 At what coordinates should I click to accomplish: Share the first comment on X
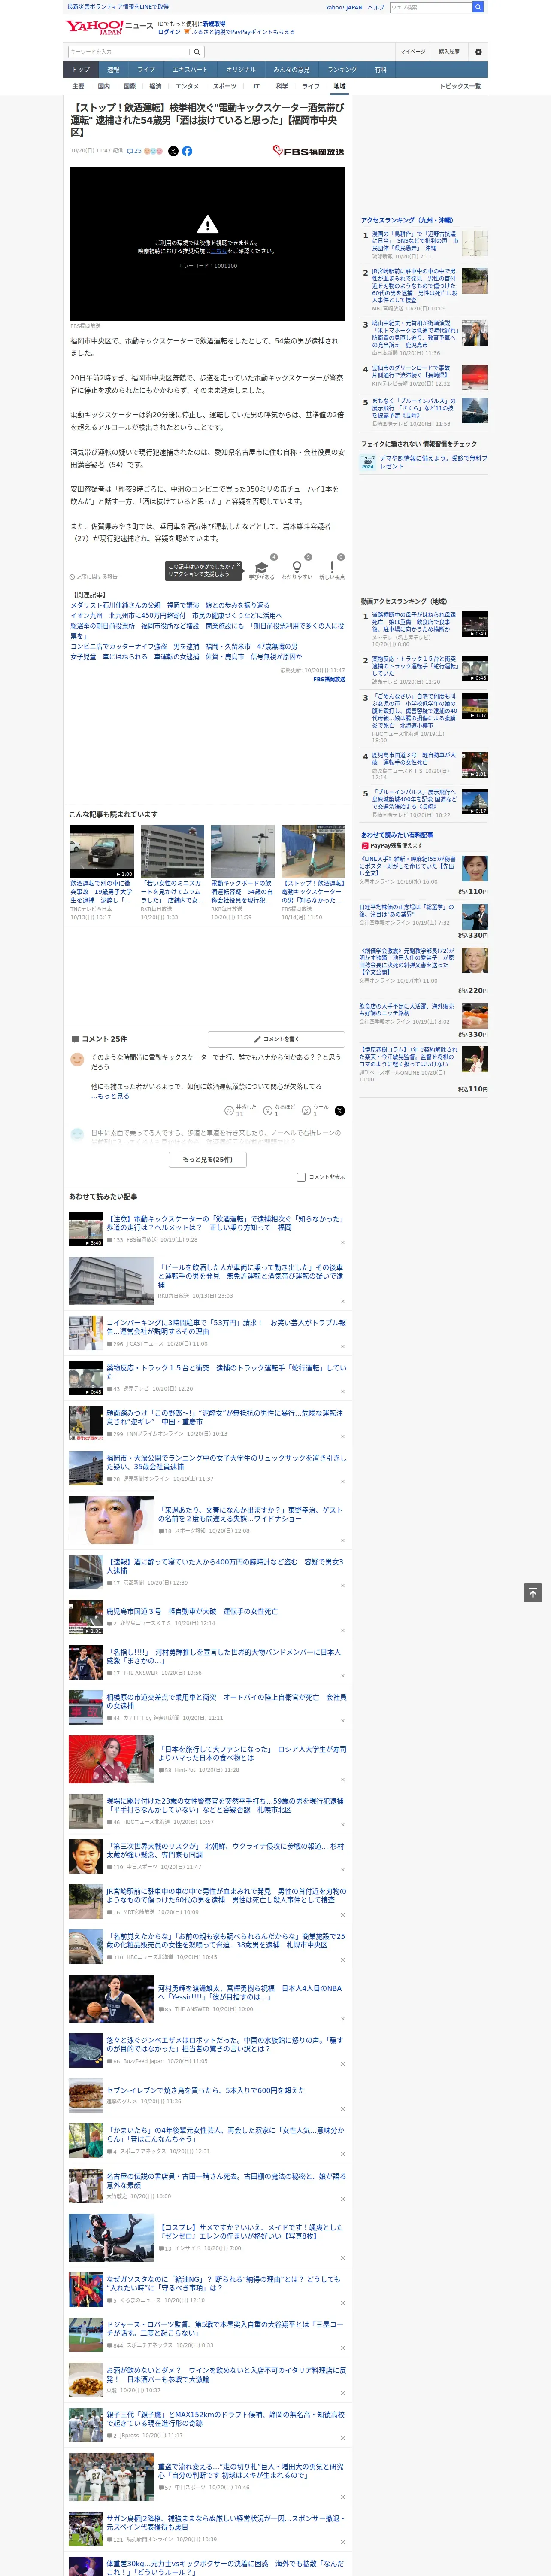point(340,1111)
